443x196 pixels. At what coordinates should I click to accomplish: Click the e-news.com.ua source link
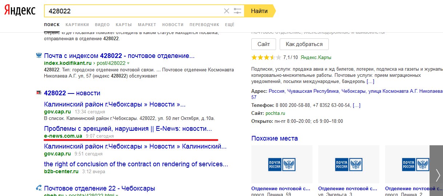63,136
